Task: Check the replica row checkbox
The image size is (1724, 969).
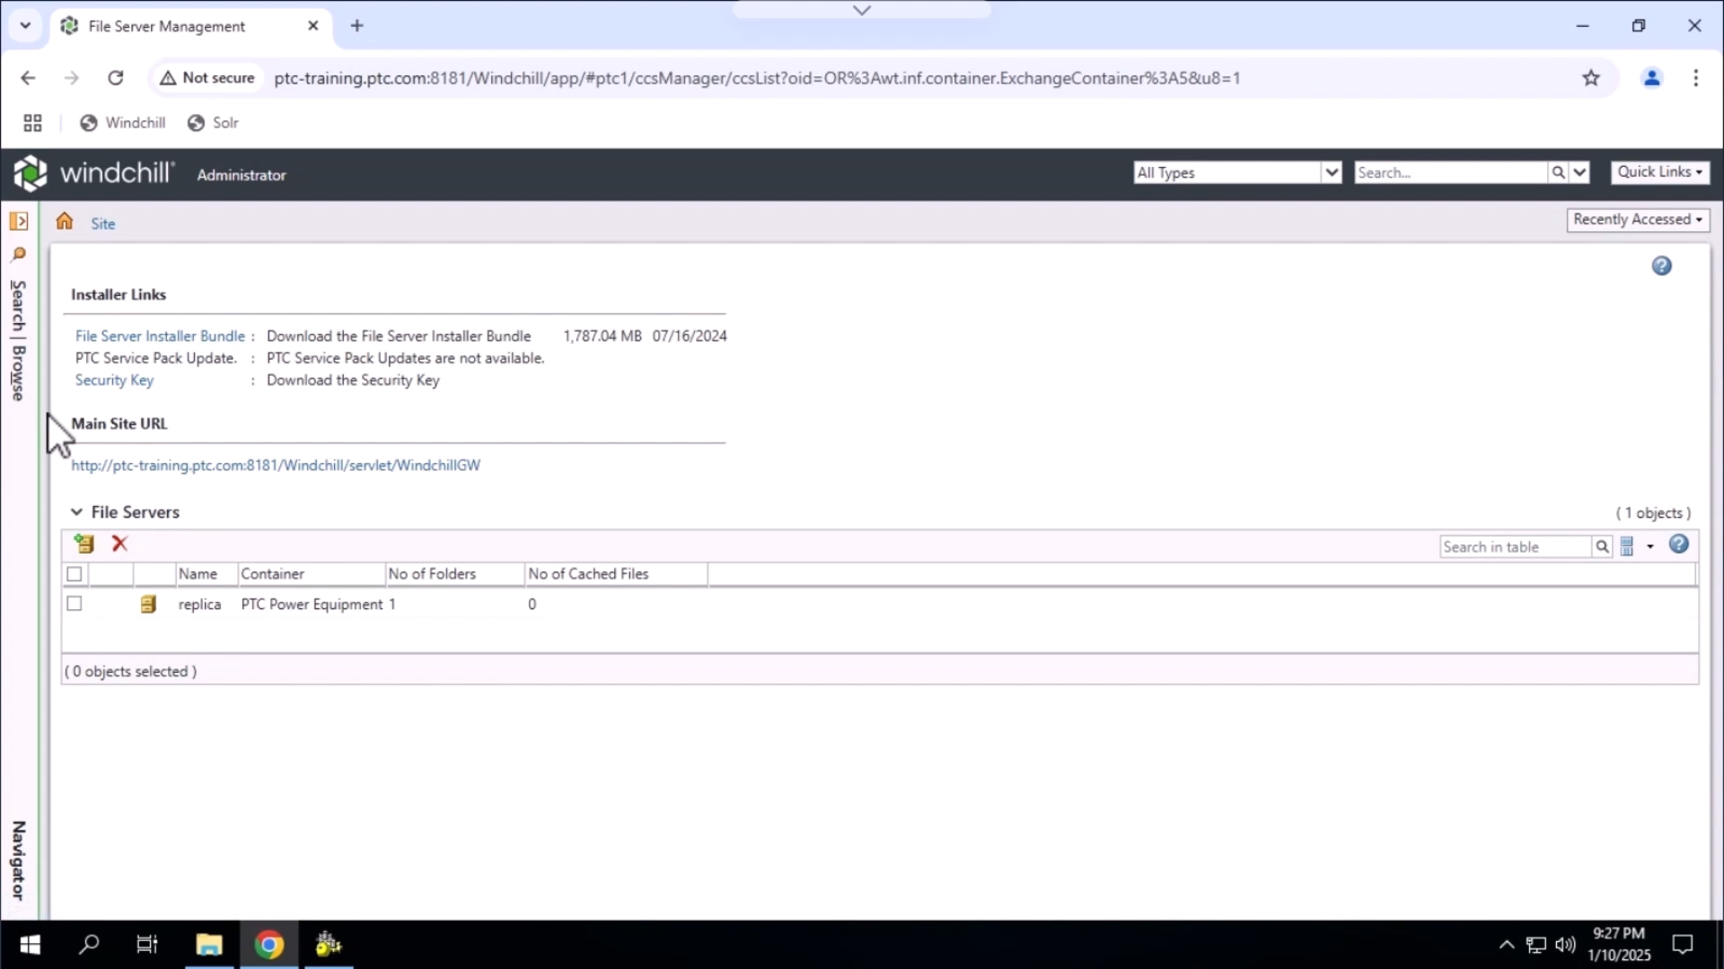Action: [x=74, y=604]
